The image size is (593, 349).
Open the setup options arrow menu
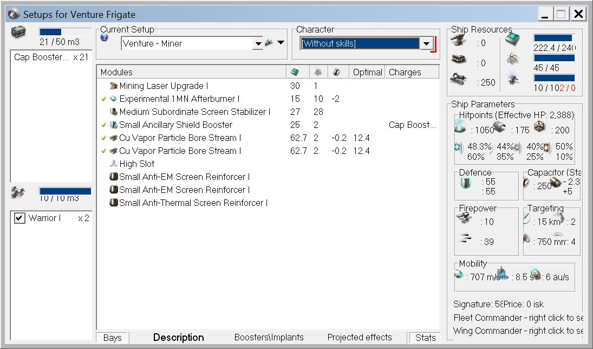(x=281, y=42)
